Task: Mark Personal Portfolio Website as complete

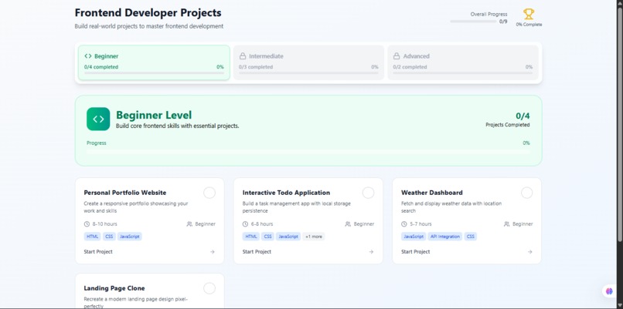Action: click(x=209, y=193)
